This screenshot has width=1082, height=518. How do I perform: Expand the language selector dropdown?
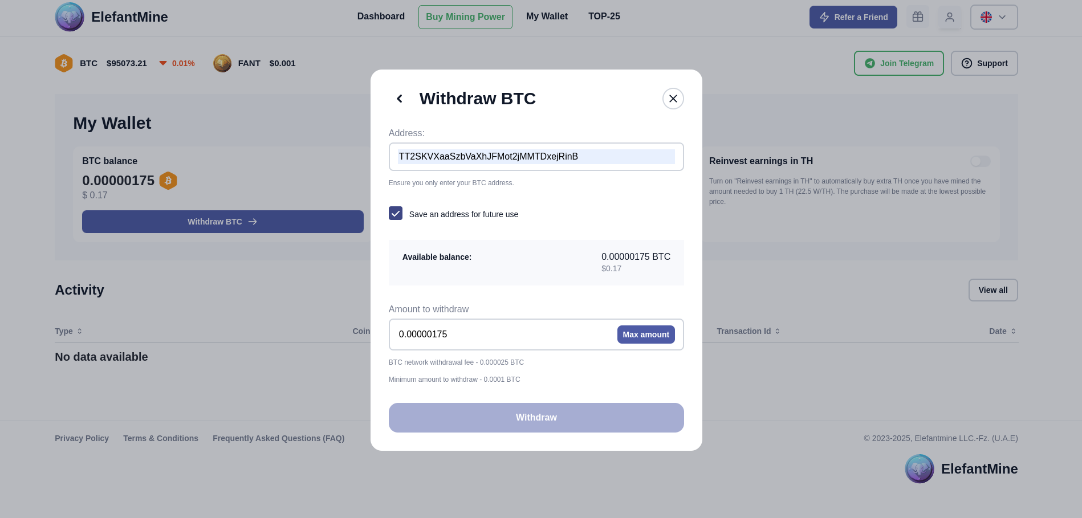pos(994,17)
